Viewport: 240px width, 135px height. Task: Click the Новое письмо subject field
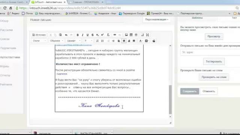(76, 20)
